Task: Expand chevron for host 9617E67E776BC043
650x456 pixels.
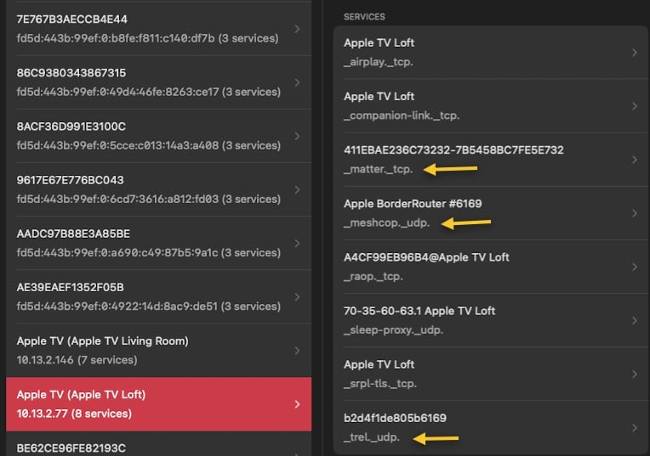Action: point(297,189)
